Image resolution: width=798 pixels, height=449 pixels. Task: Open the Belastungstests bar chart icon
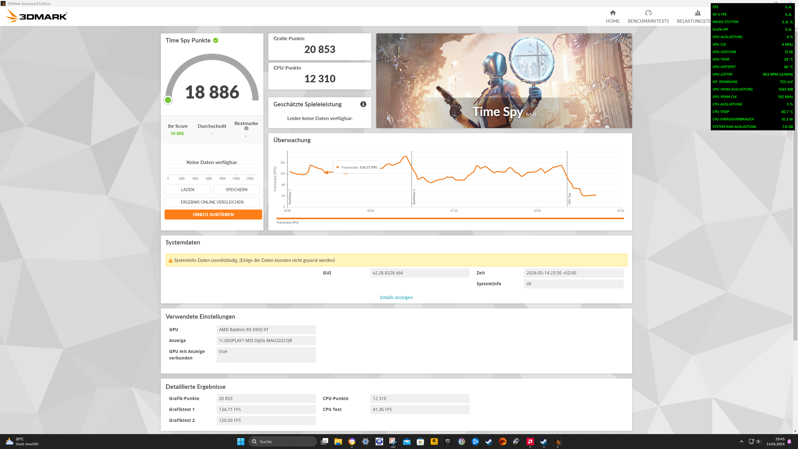698,13
